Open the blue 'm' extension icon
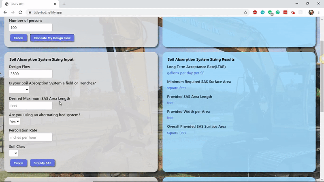Viewport: 324px width, 182px height. click(262, 13)
